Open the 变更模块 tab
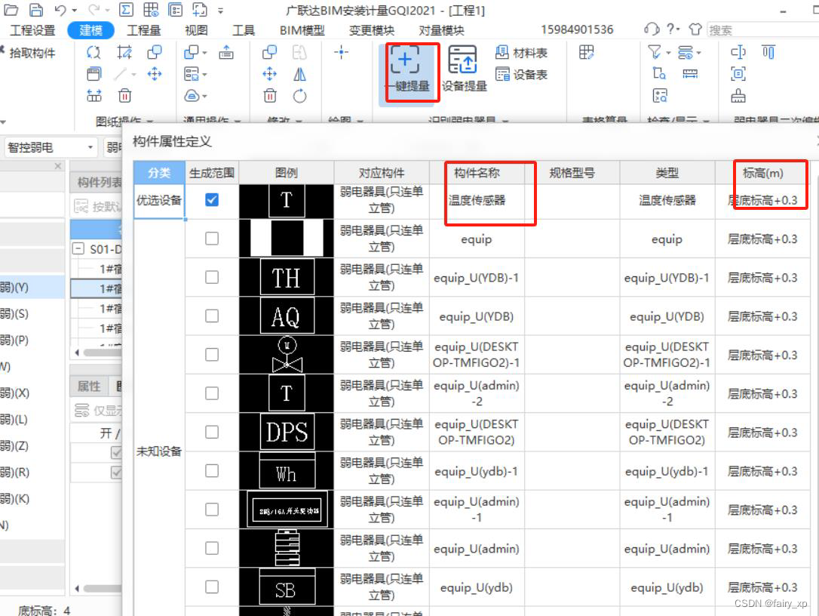Screen dimensions: 819x616 (372, 30)
